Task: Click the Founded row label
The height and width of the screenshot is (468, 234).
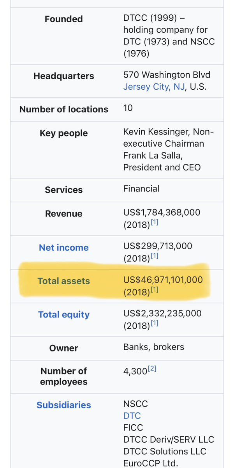Action: tap(63, 19)
